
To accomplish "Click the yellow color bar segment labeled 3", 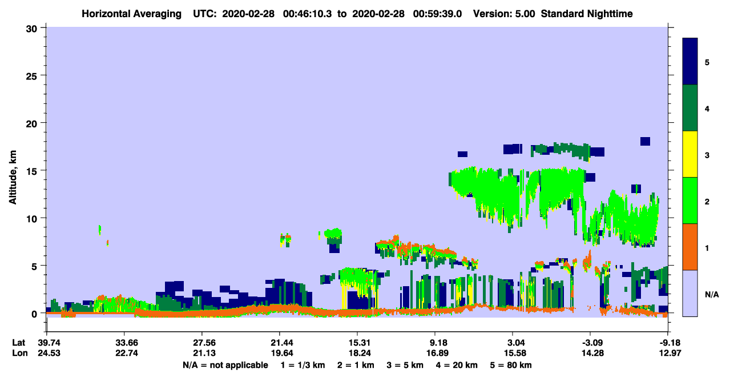I will coord(690,154).
